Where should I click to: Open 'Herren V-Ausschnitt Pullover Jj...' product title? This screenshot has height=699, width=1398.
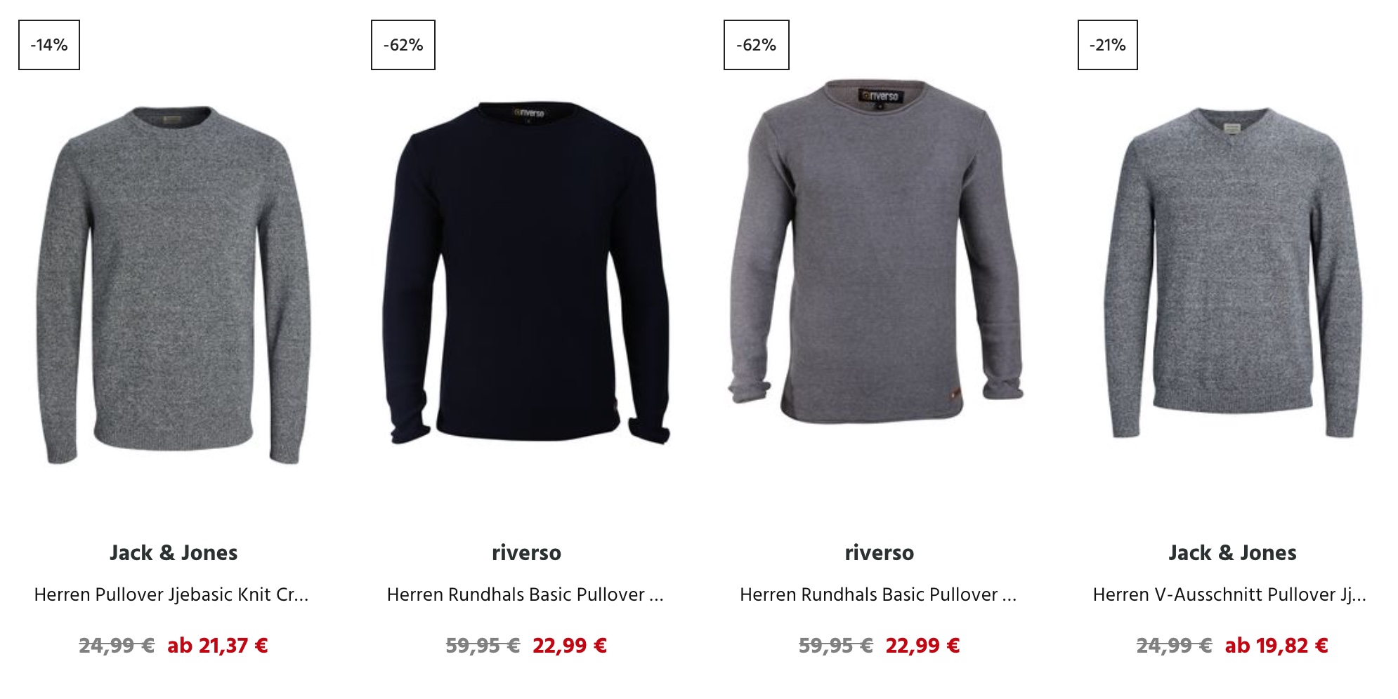pyautogui.click(x=1229, y=594)
